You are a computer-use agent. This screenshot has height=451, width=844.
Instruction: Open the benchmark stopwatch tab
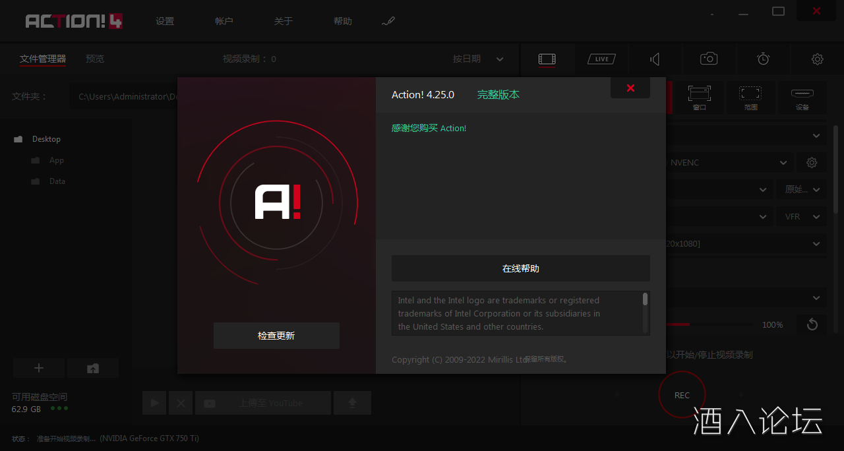pos(763,59)
